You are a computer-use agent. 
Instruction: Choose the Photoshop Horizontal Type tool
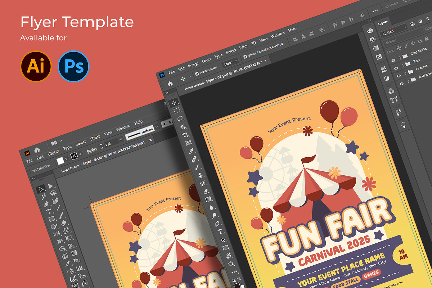point(220,231)
